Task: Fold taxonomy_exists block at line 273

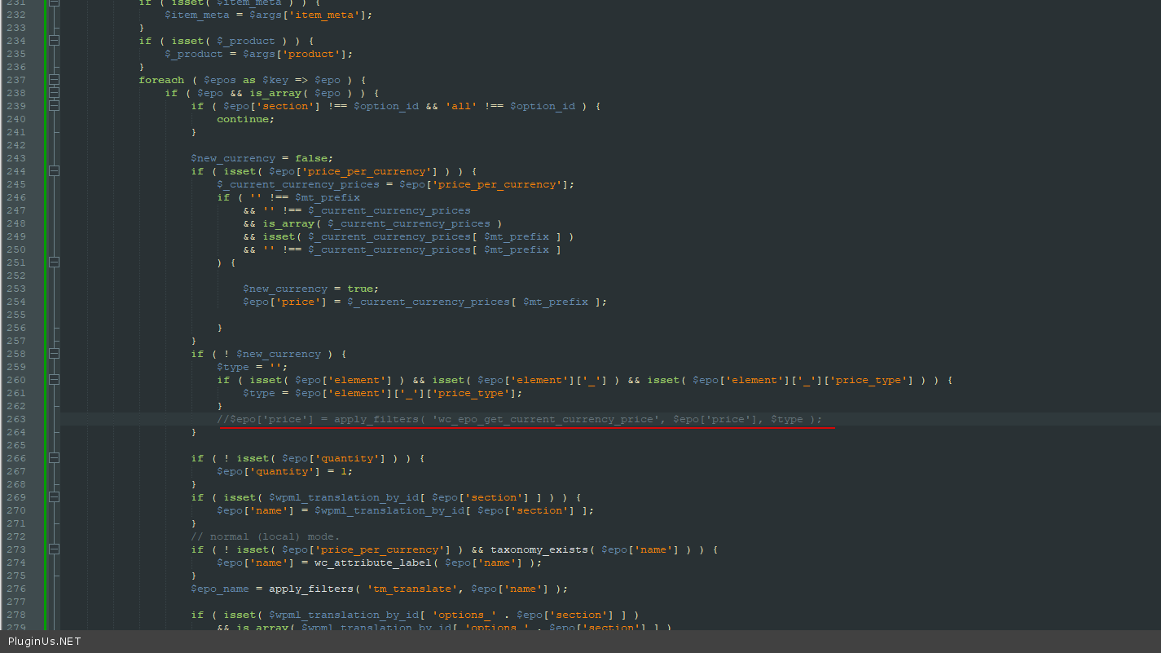Action: click(54, 549)
